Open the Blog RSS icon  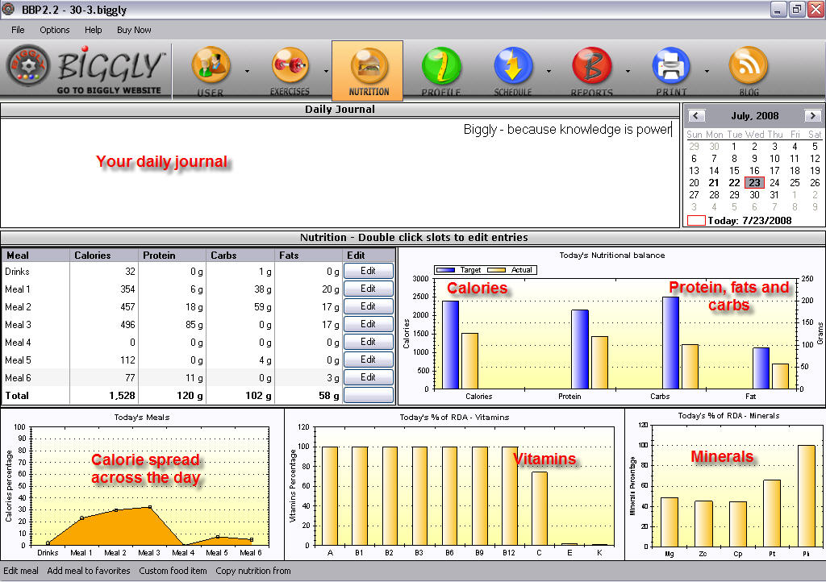click(748, 66)
